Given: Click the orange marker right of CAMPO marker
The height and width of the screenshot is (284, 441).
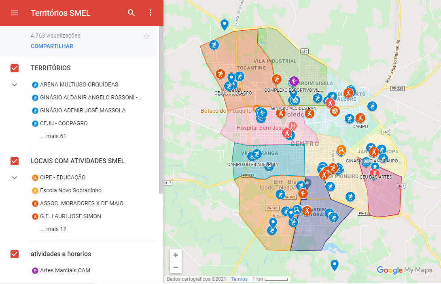Looking at the screenshot, I should coord(360,118).
